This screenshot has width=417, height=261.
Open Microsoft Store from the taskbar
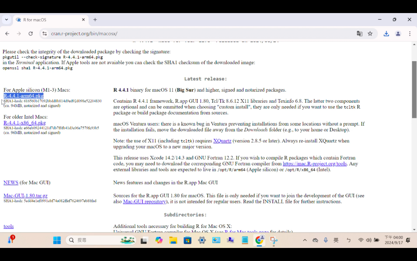[x=187, y=240]
